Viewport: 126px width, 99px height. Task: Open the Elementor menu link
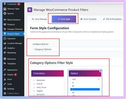coord(13,59)
